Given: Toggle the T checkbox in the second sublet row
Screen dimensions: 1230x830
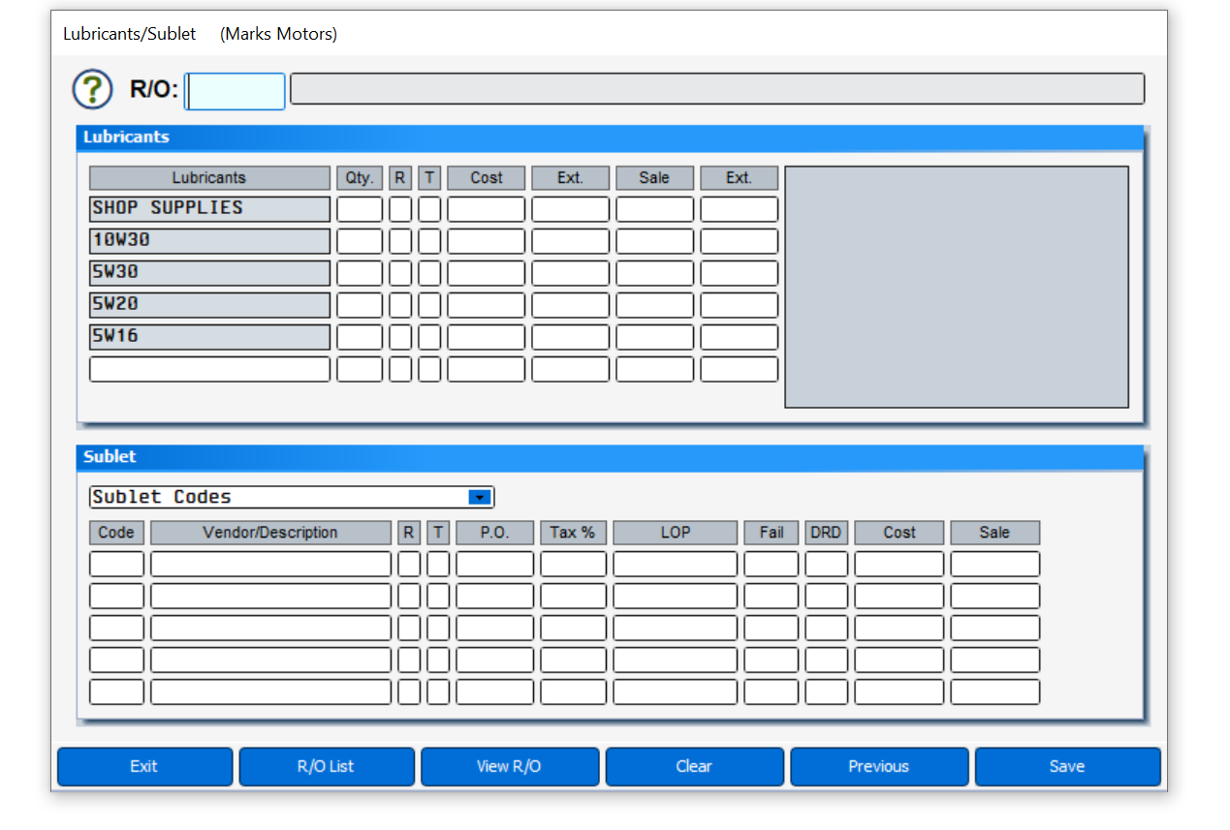Looking at the screenshot, I should (436, 595).
